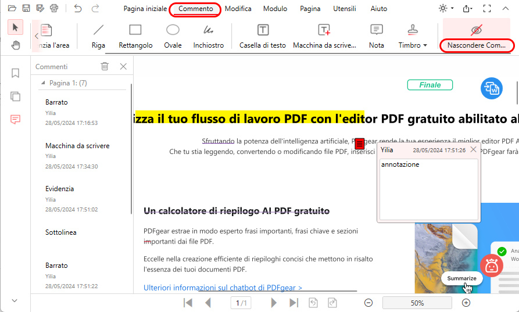Select the first Barrato comment at 17:16:53
The height and width of the screenshot is (312, 519).
click(x=83, y=112)
